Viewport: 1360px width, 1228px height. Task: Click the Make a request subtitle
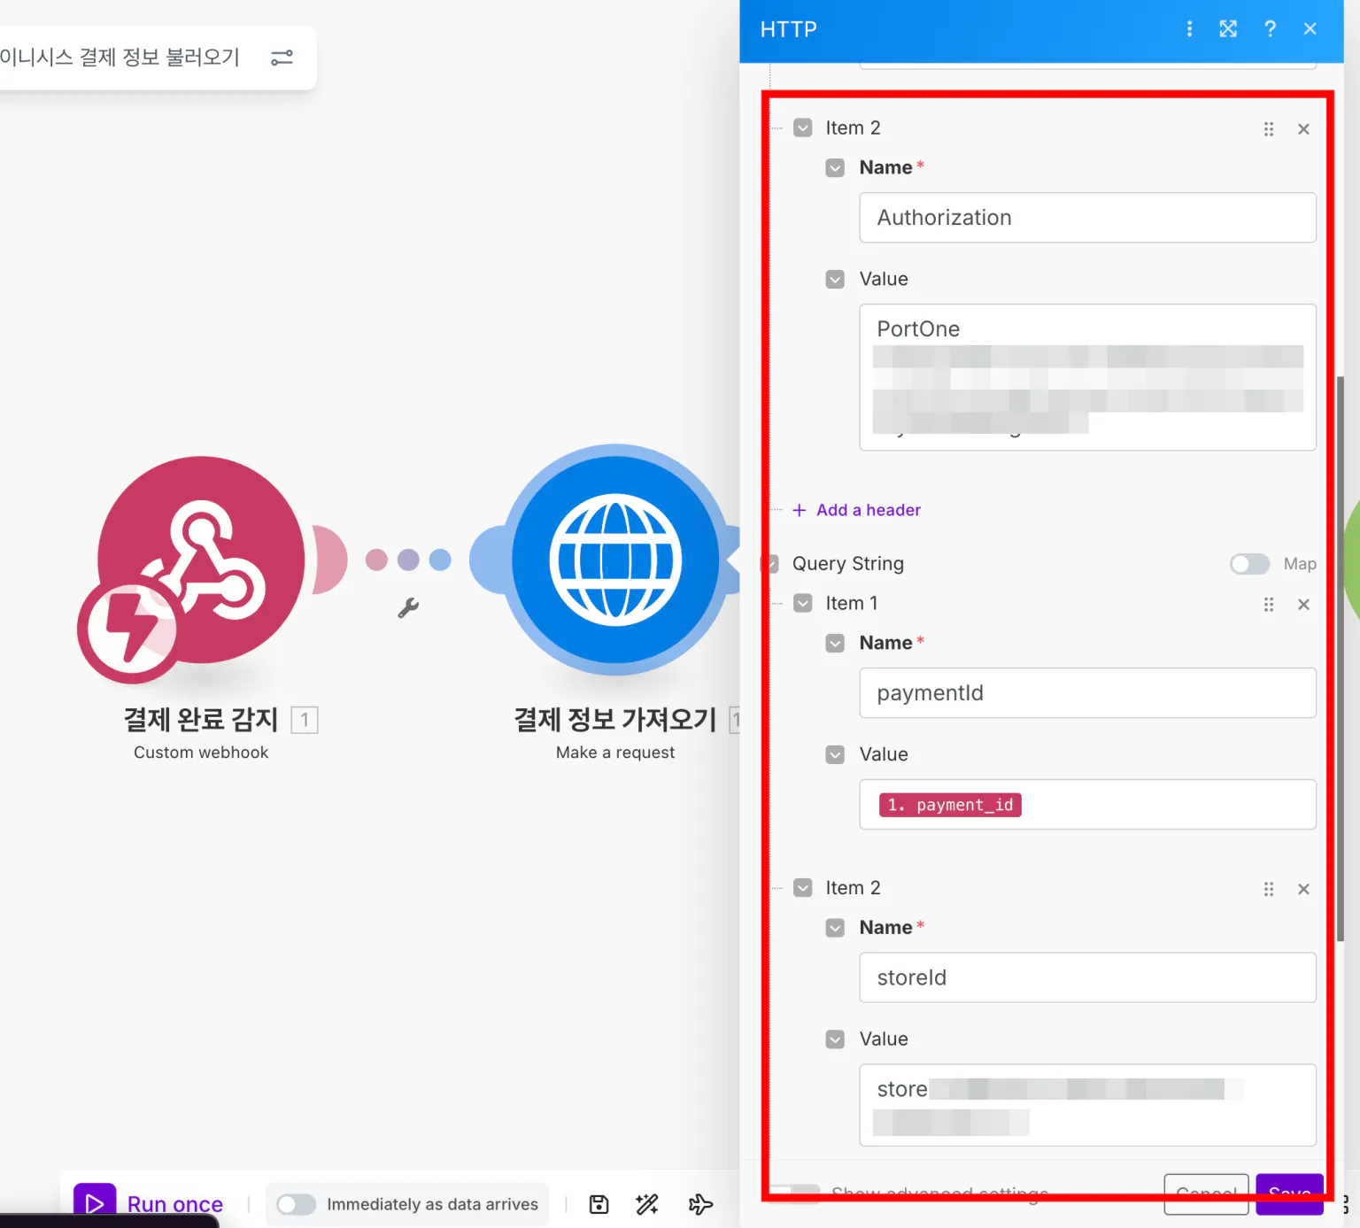(615, 753)
